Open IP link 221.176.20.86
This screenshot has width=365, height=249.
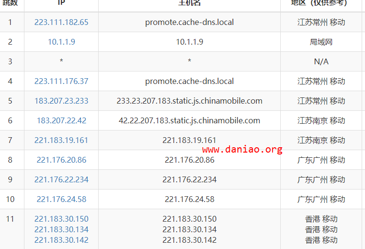coord(61,160)
